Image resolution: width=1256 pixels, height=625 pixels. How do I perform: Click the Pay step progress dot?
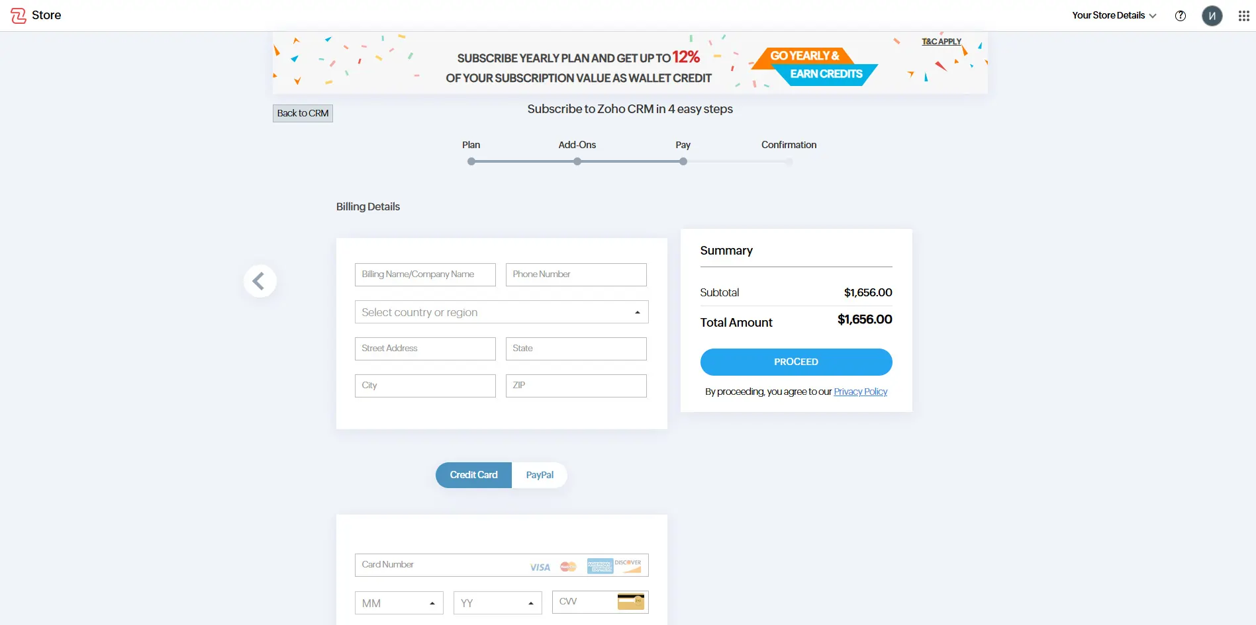click(x=683, y=161)
